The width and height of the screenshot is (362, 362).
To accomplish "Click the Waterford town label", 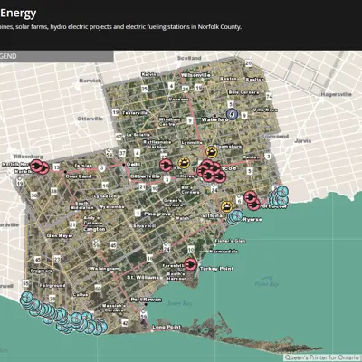I will point(214,119).
